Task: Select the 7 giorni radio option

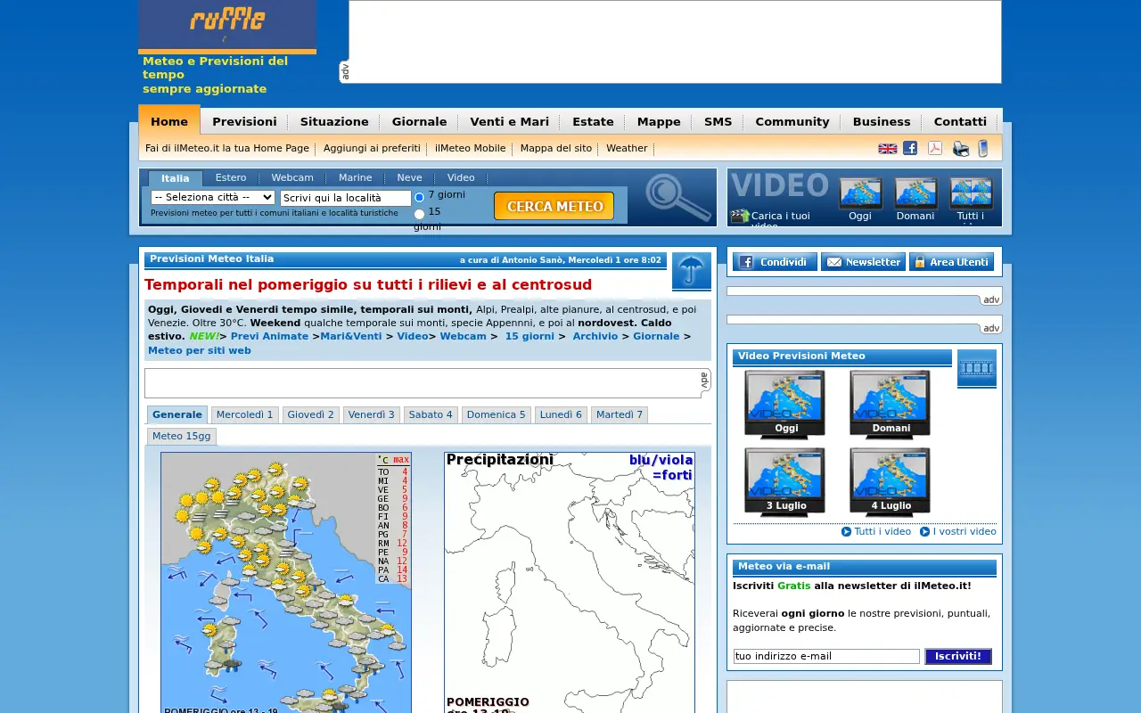Action: tap(420, 197)
